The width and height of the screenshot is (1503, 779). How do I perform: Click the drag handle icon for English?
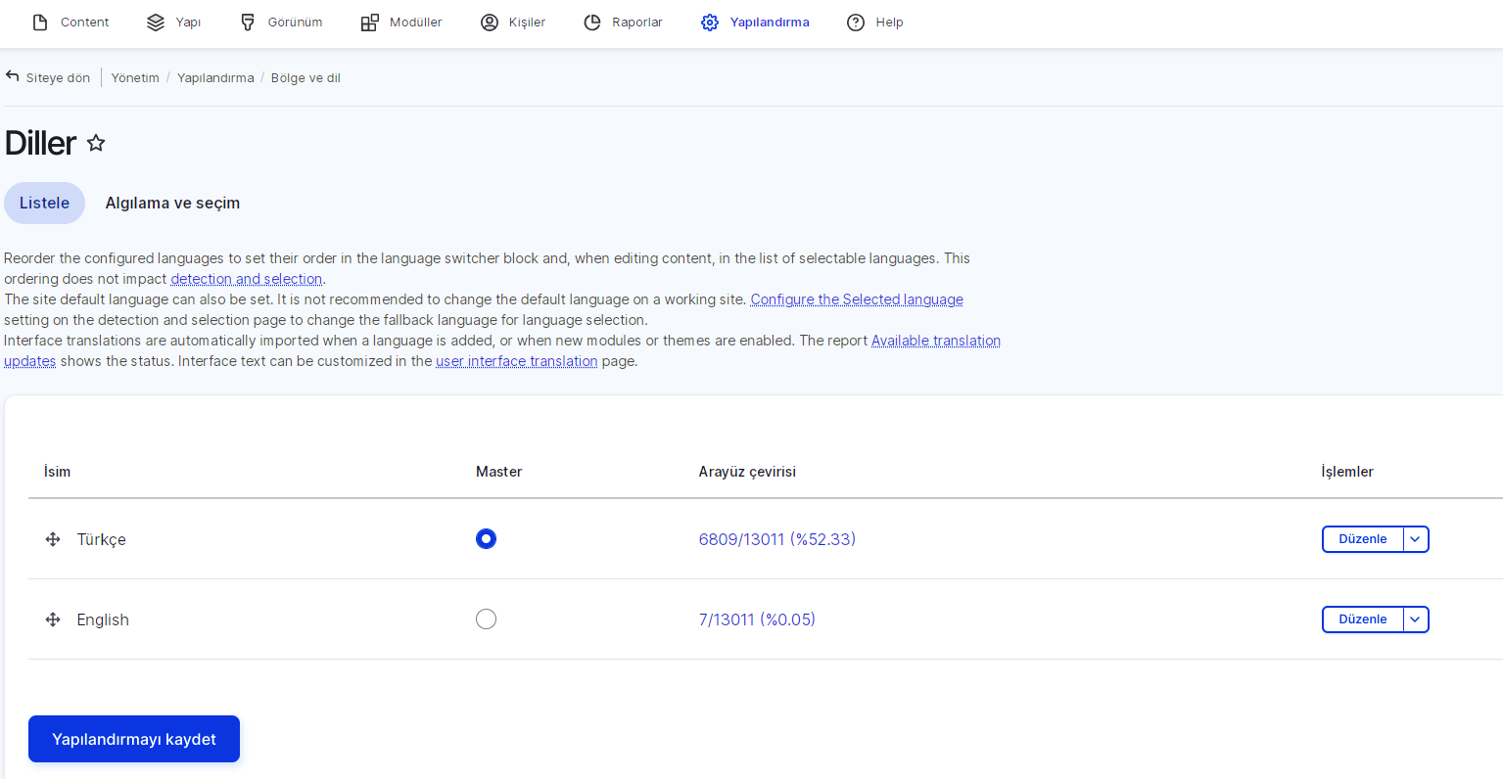click(53, 619)
